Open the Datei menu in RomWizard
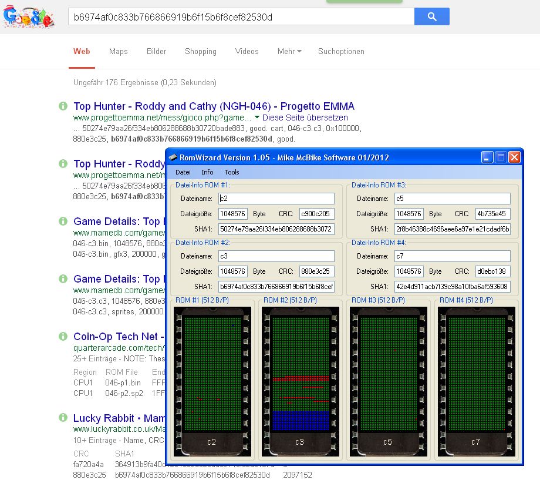540x490 pixels. click(183, 172)
